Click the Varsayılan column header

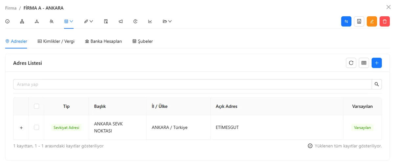coord(362,106)
